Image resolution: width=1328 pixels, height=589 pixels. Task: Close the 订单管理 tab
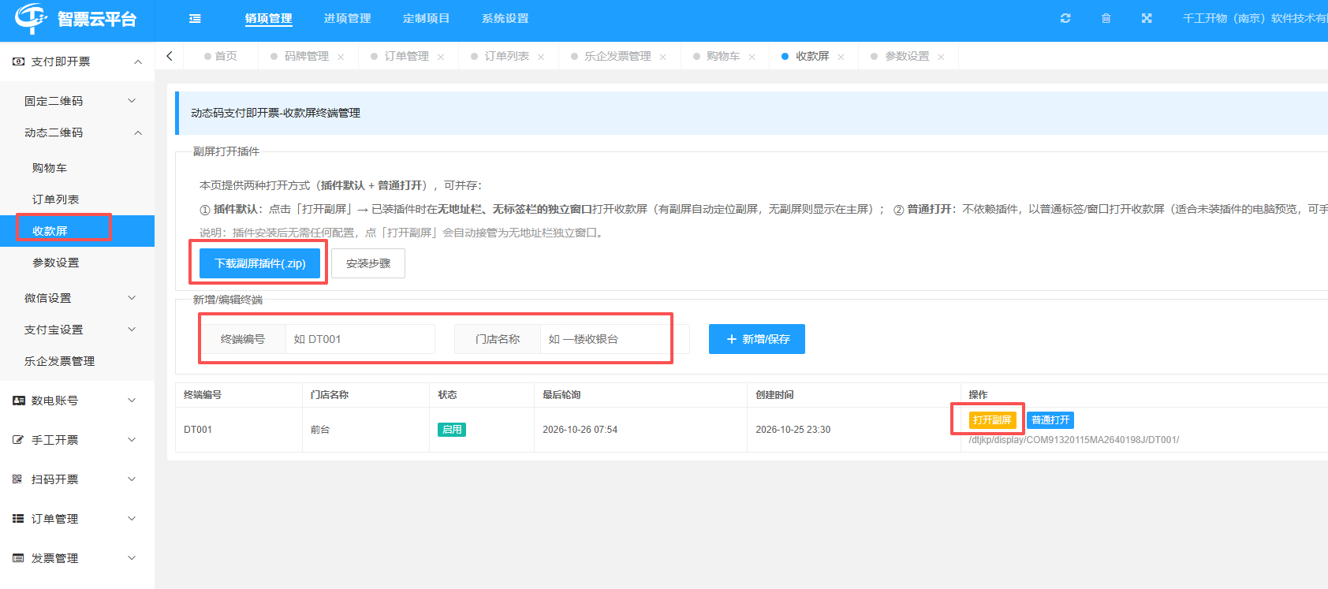[x=441, y=57]
